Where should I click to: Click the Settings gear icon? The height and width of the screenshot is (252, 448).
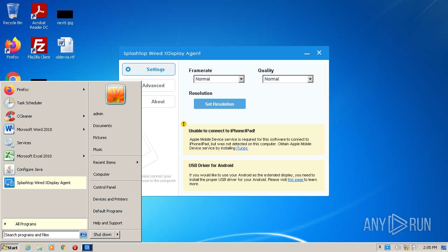coord(128,69)
